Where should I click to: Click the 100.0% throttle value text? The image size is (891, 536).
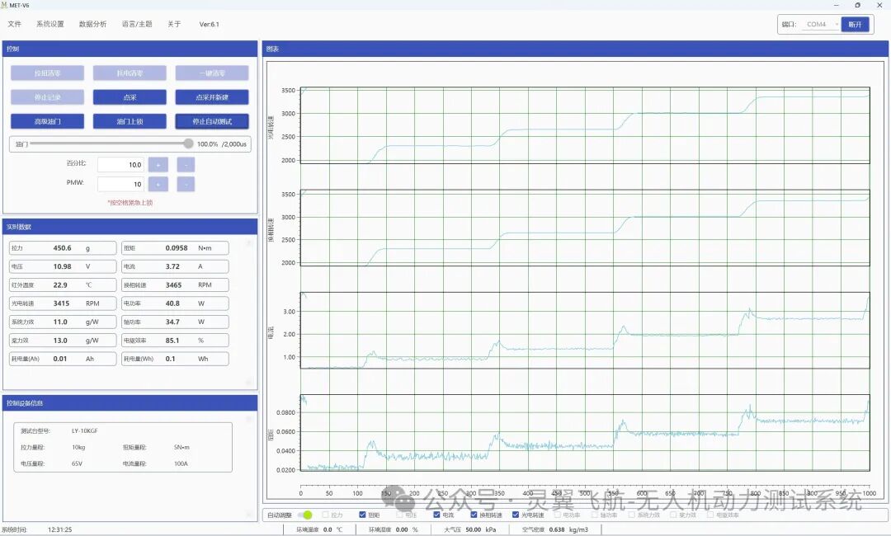point(207,144)
